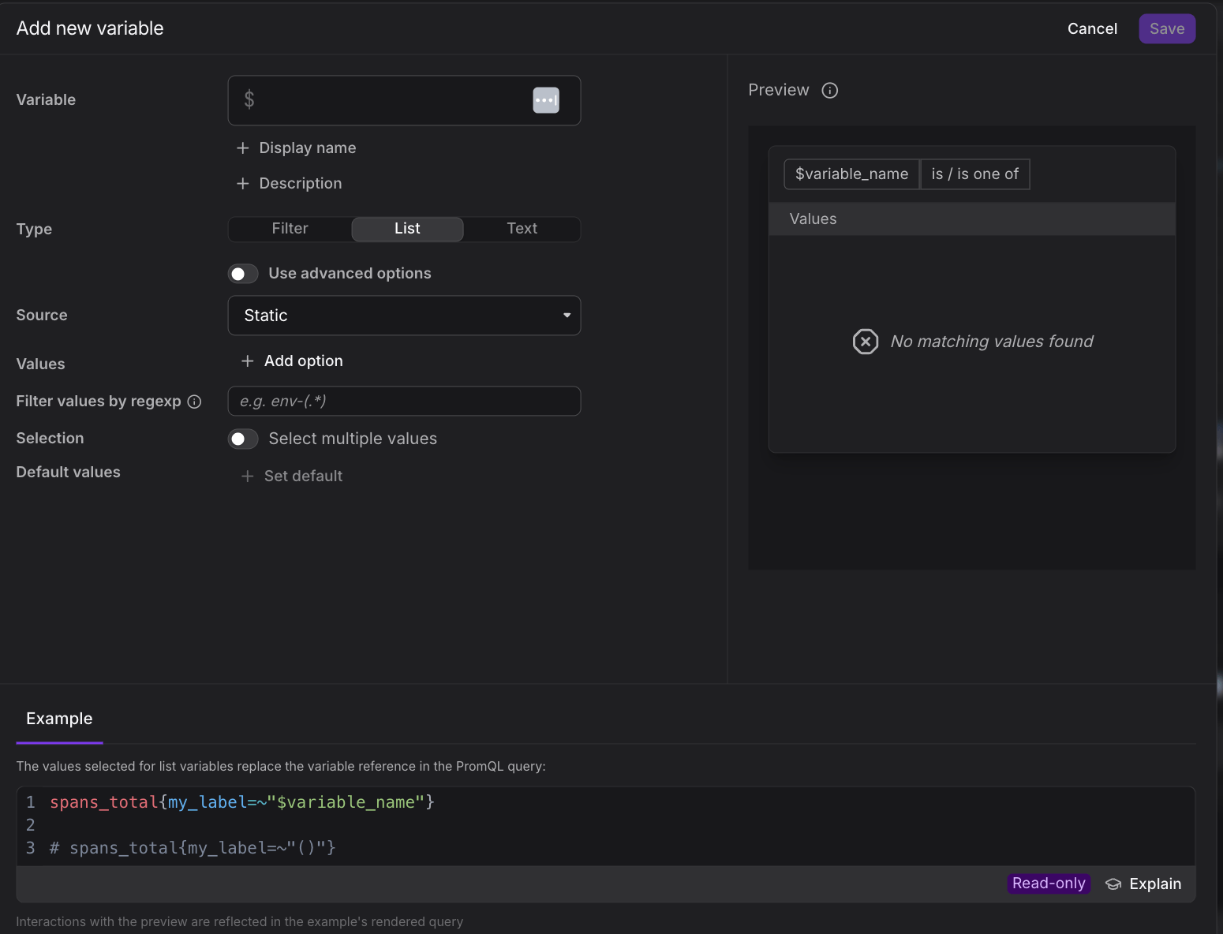Toggle Use advanced options switch
Image resolution: width=1223 pixels, height=934 pixels.
pos(243,274)
